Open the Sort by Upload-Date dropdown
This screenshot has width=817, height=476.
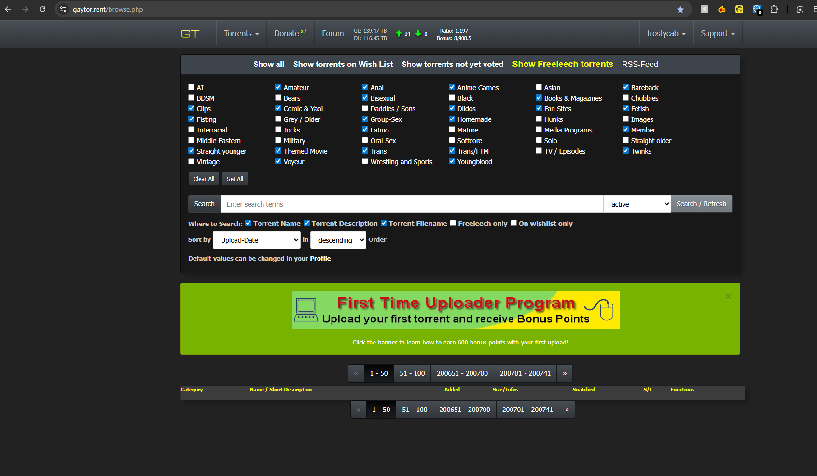coord(257,240)
